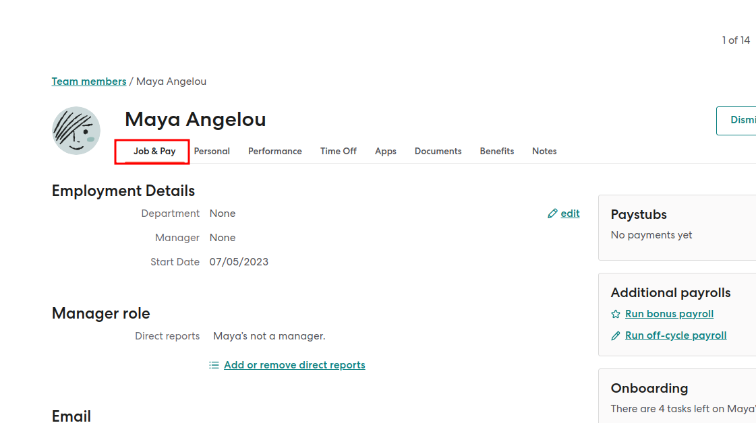The height and width of the screenshot is (423, 756).
Task: Open the Benefits tab
Action: click(x=496, y=152)
